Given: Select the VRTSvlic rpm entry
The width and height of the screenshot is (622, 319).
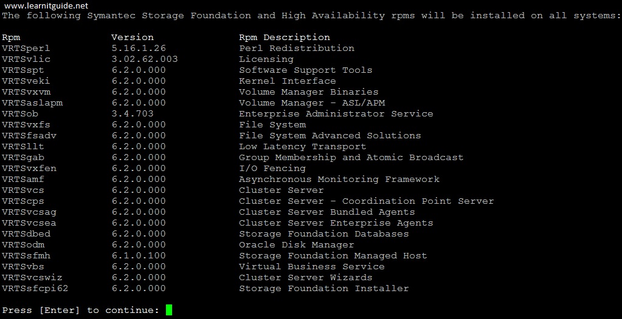Looking at the screenshot, I should coord(26,59).
